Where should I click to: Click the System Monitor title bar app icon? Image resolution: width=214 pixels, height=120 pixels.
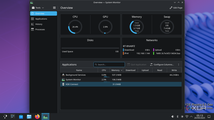32,2
